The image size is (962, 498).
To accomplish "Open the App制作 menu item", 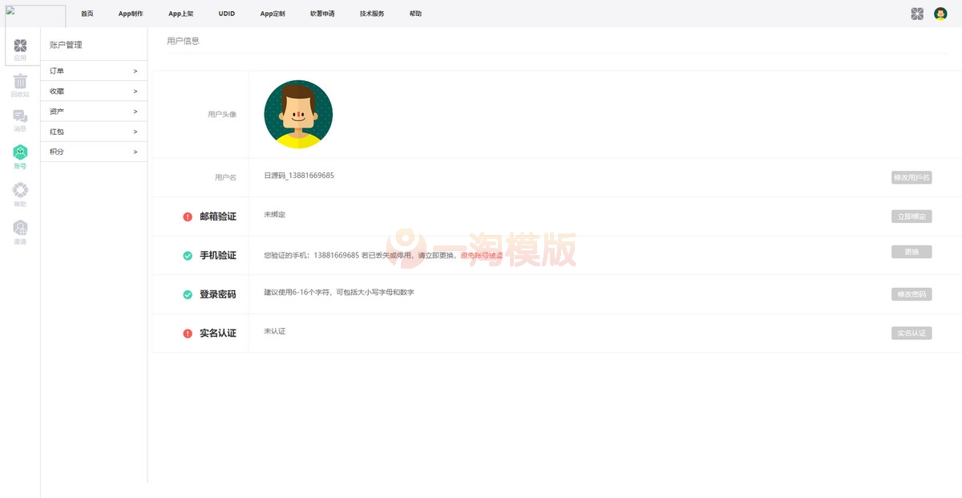I will click(130, 14).
